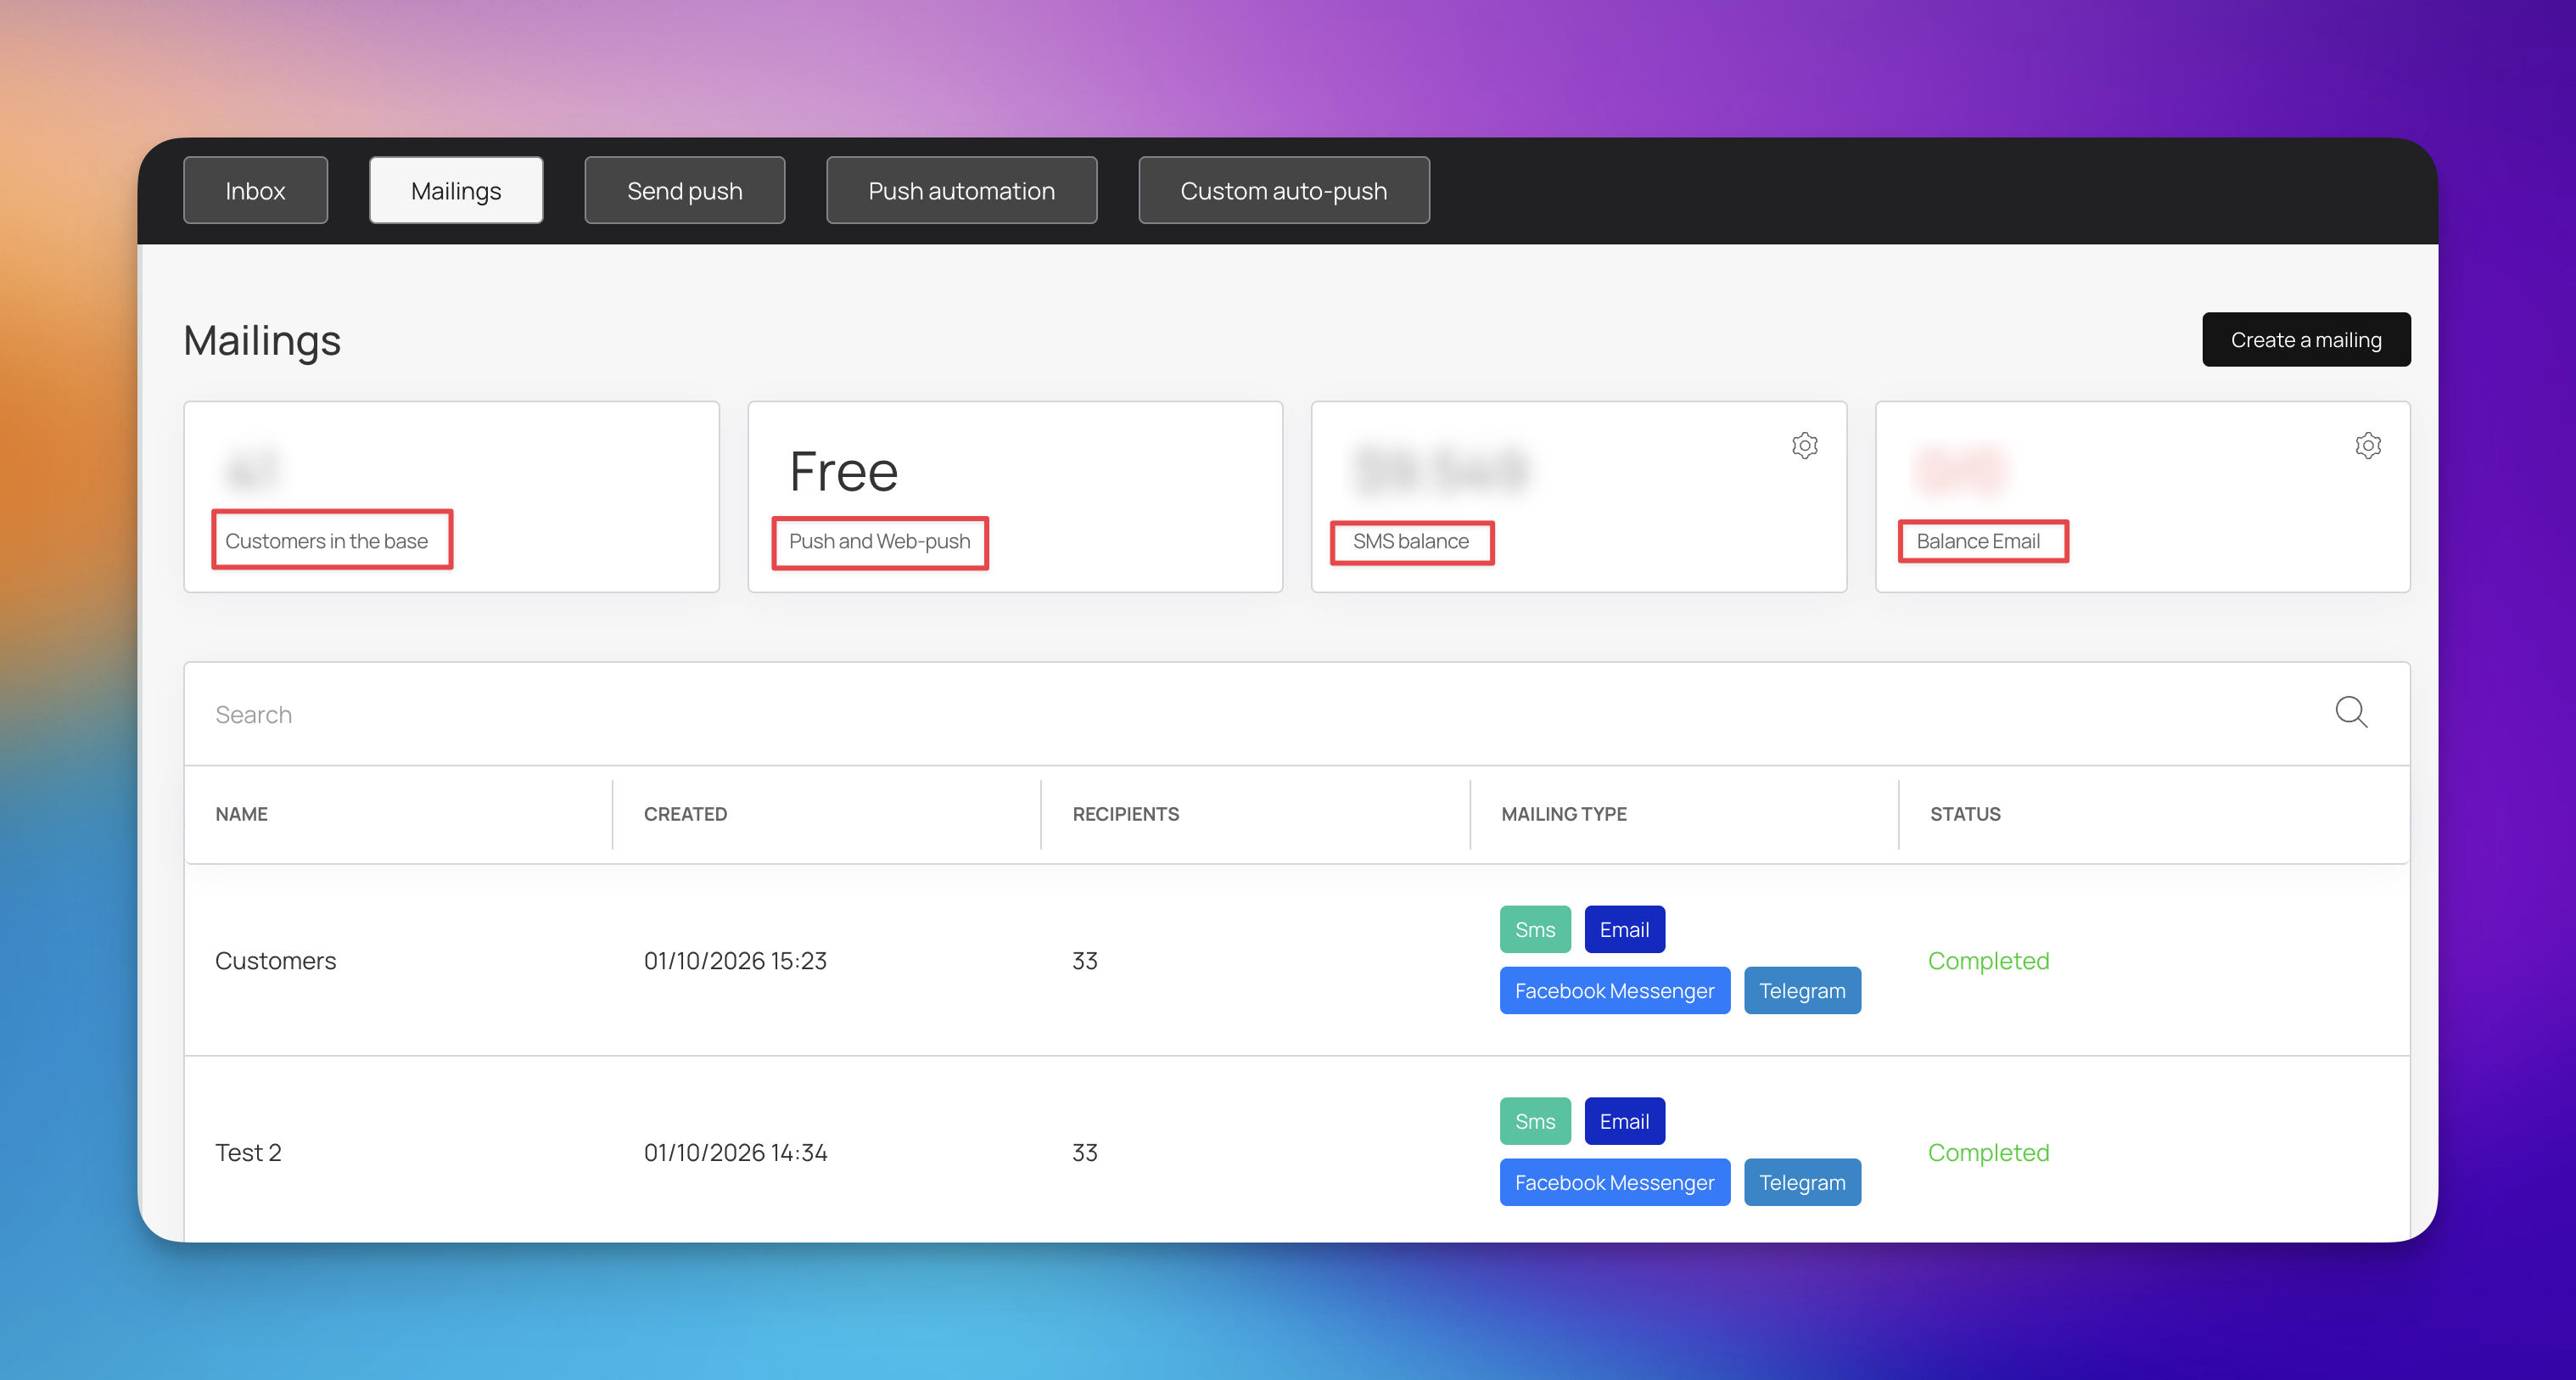Click the Push and Web-push card

pyautogui.click(x=1014, y=496)
